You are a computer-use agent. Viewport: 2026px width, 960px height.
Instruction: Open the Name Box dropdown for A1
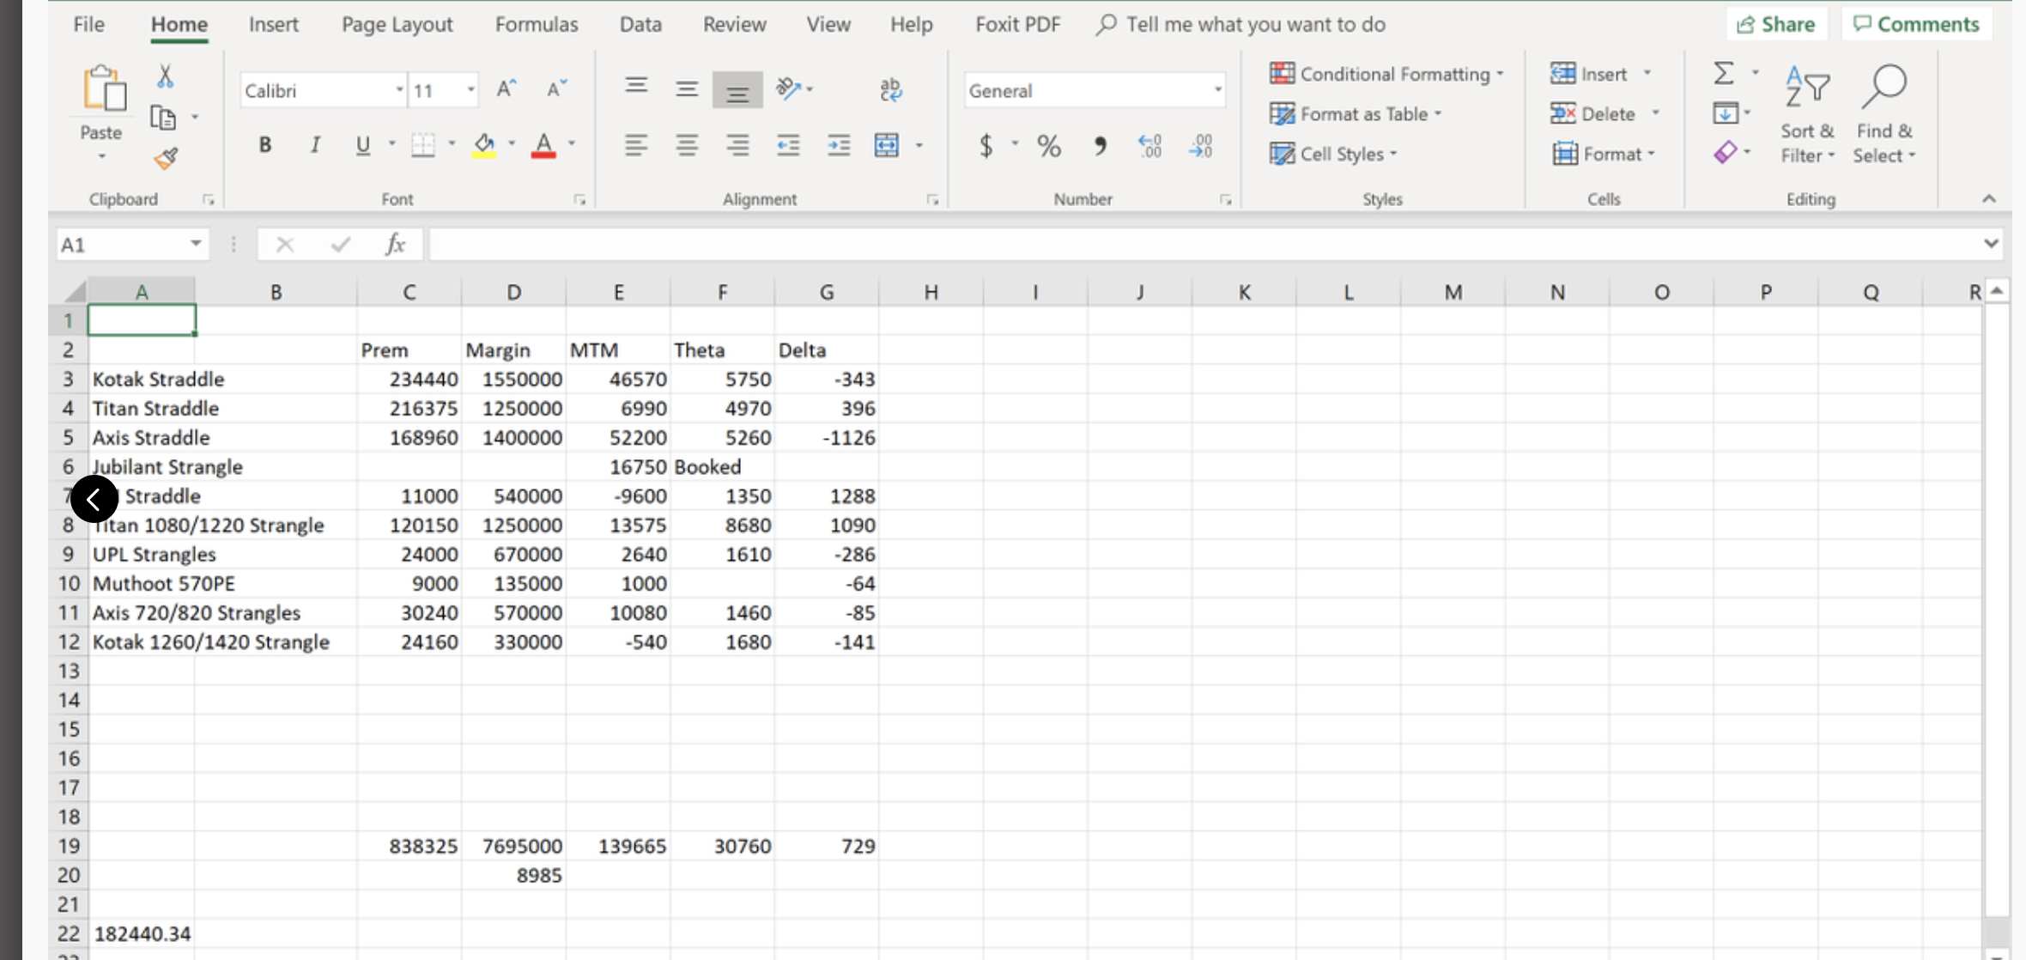point(196,245)
